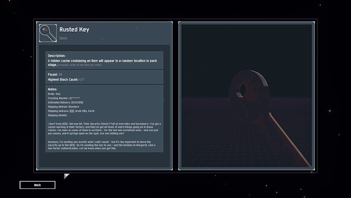
Task: Click the 'Notes:' heading
Action: click(52, 89)
